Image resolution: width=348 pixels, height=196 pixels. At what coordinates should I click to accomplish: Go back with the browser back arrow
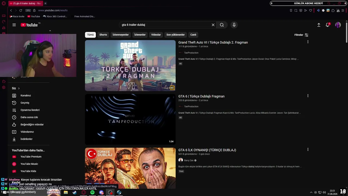(x=11, y=10)
